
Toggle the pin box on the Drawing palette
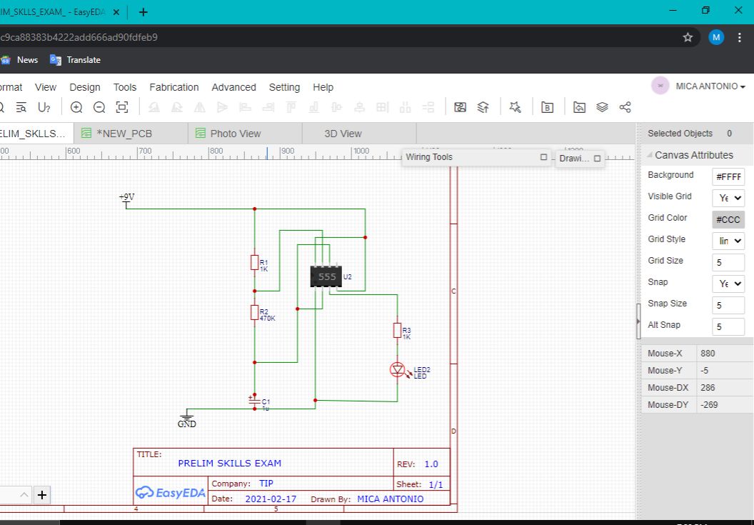pyautogui.click(x=598, y=158)
